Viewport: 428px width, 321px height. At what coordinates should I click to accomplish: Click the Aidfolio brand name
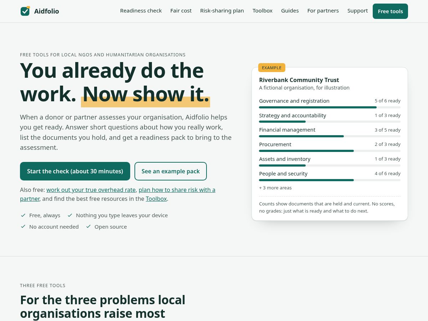[x=47, y=11]
